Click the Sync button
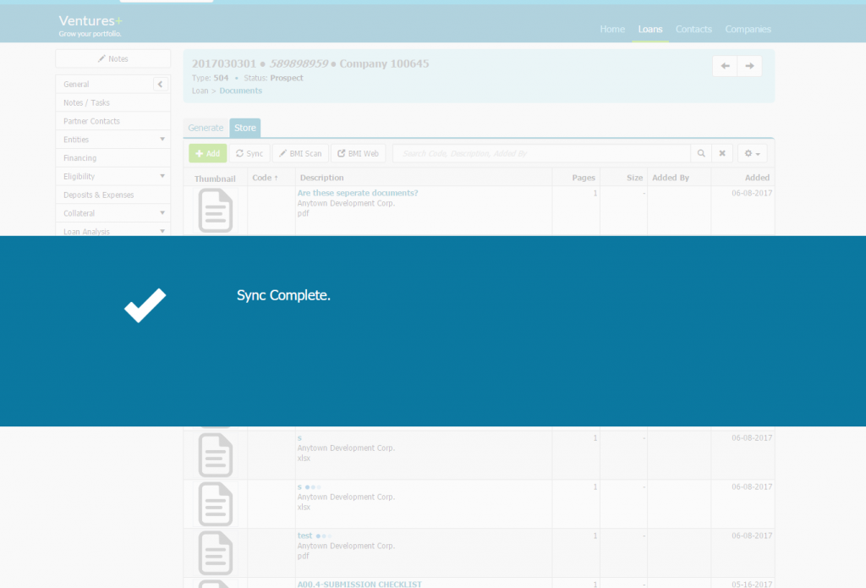This screenshot has width=866, height=588. (249, 153)
